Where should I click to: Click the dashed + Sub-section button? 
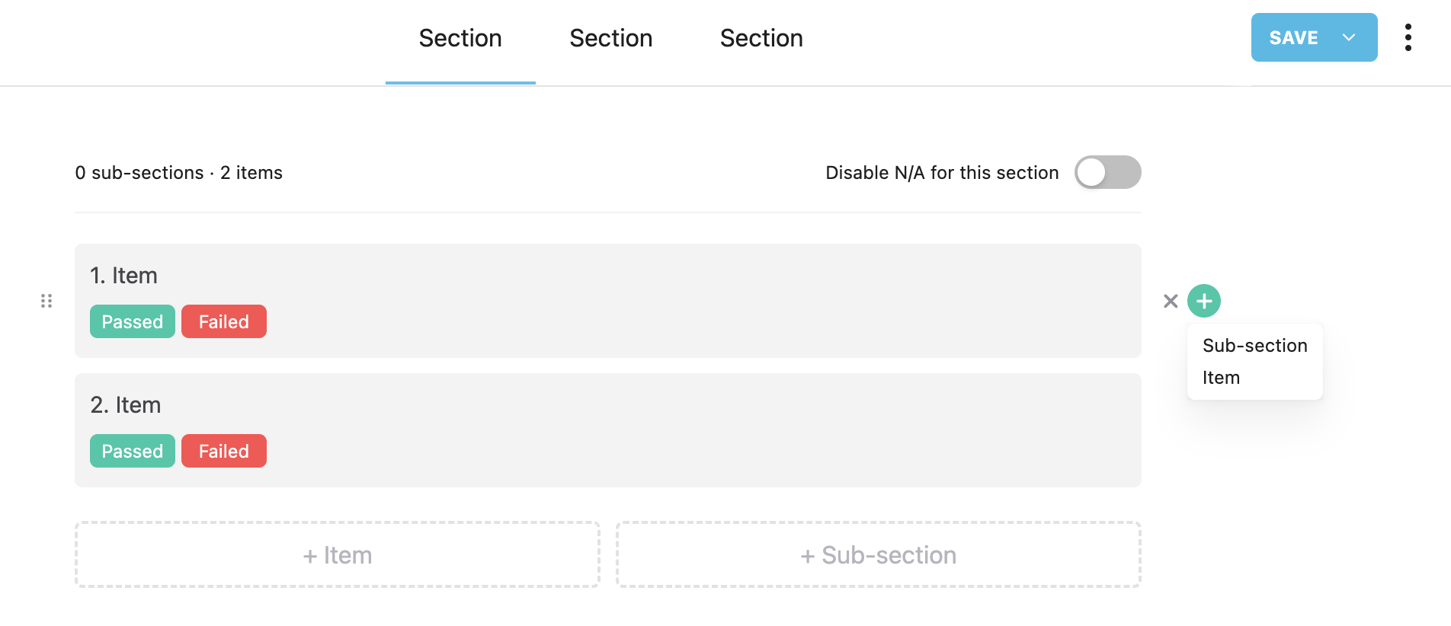click(x=878, y=554)
